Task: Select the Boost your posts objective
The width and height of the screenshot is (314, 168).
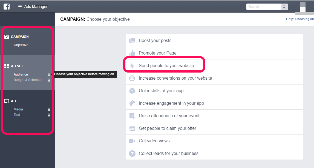Action: pos(214,41)
